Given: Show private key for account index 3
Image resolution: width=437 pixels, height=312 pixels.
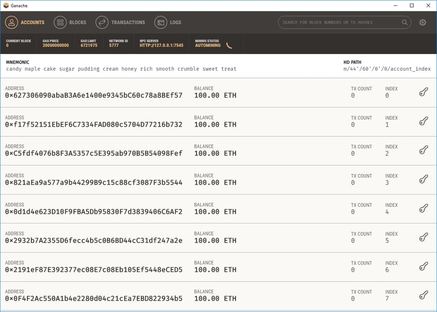Looking at the screenshot, I should point(423,179).
